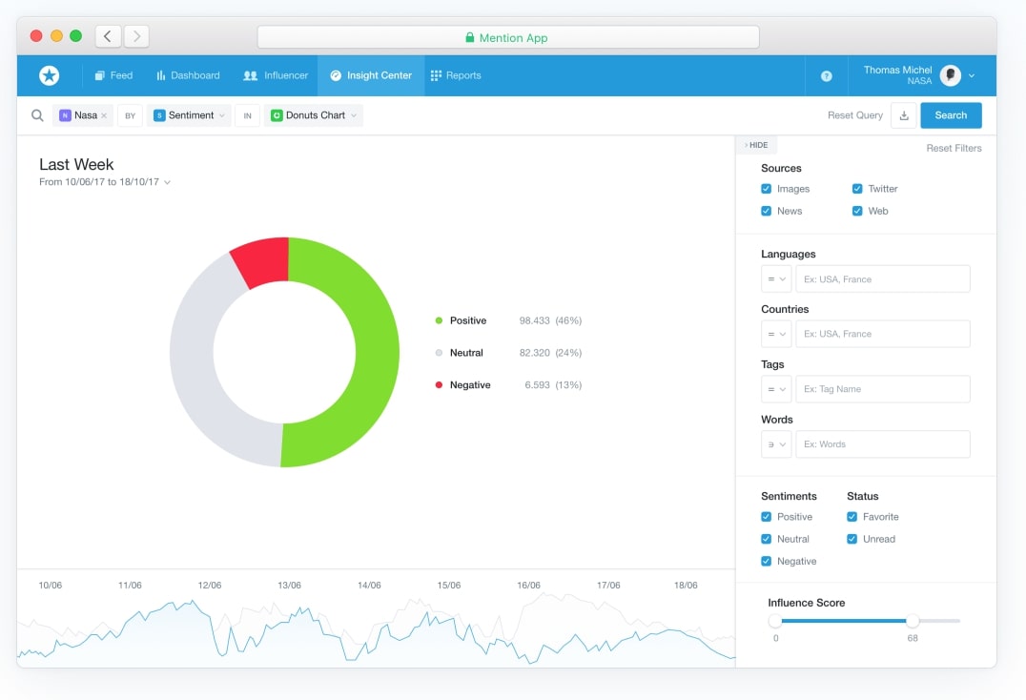Click the Influence Score minimum handle
Screen dimensions: 1026x700
pyautogui.click(x=775, y=621)
